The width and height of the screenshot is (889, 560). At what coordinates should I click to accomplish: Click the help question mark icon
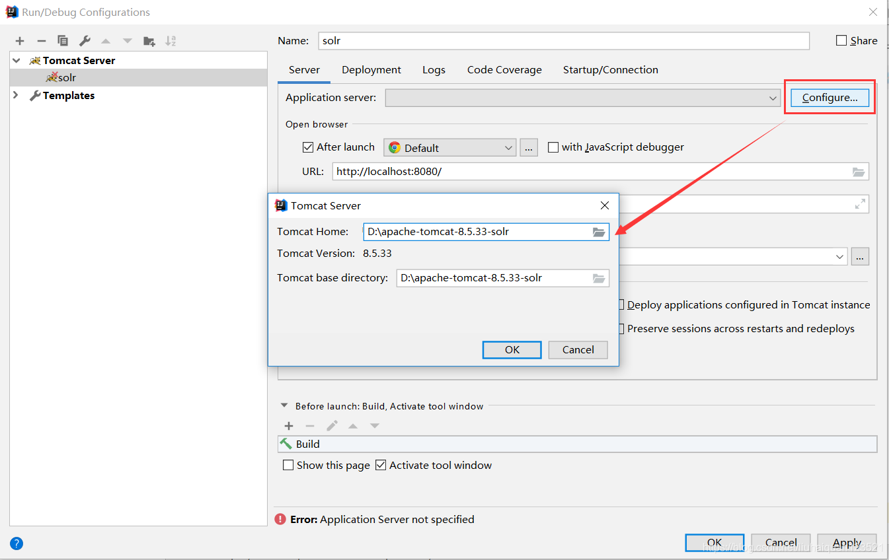click(17, 543)
